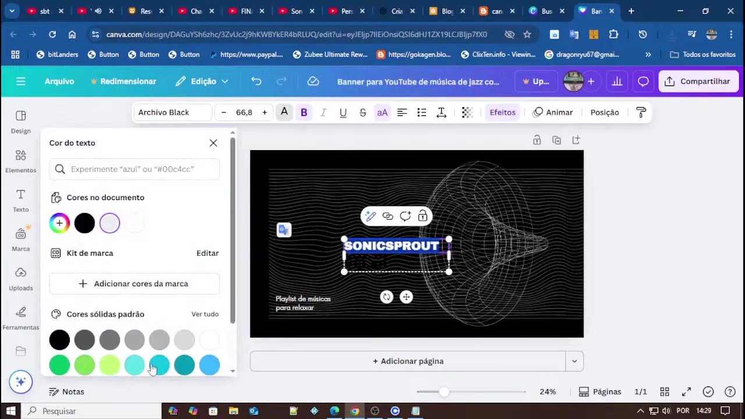Open Magic Write from the floating toolbar
745x419 pixels.
[370, 216]
